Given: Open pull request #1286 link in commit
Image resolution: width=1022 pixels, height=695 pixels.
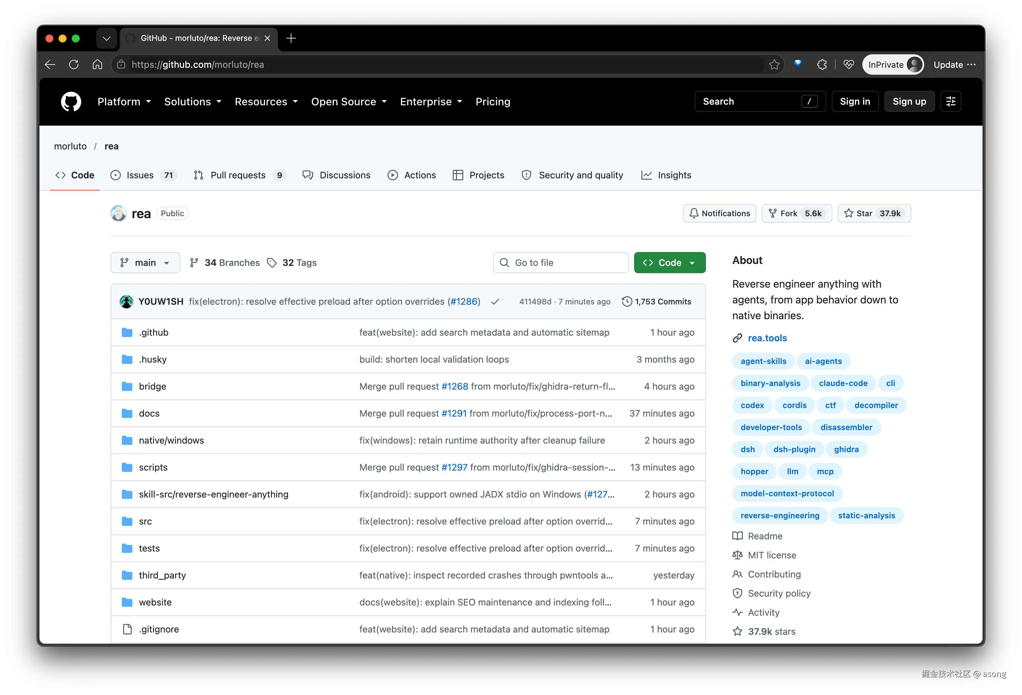Looking at the screenshot, I should [464, 301].
